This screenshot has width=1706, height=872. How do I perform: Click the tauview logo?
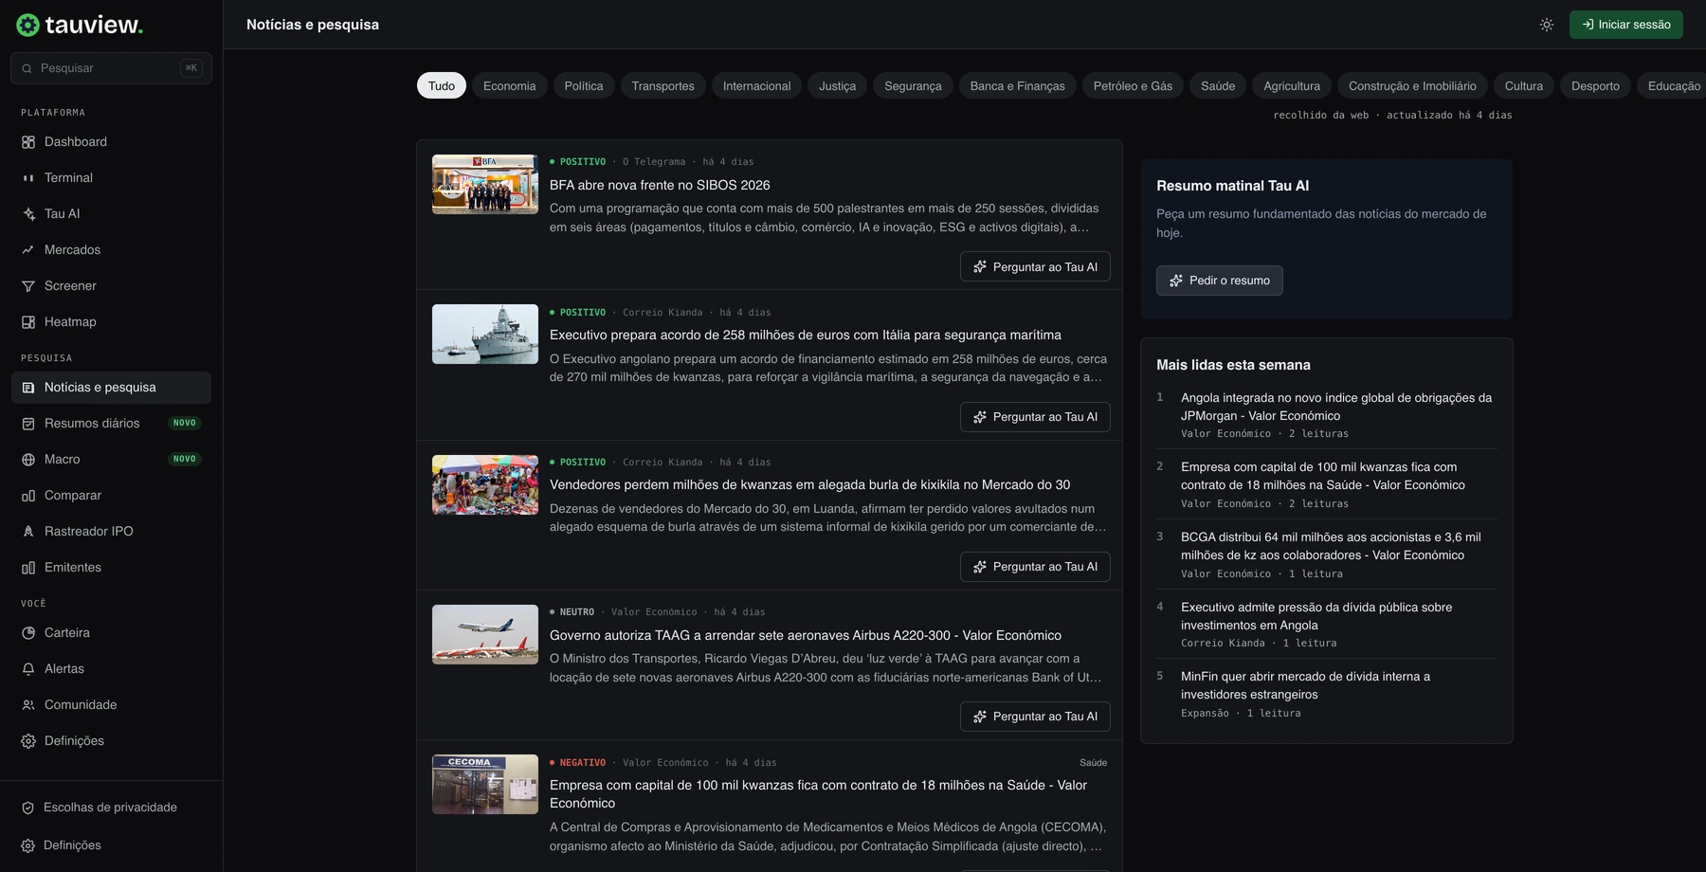(80, 25)
